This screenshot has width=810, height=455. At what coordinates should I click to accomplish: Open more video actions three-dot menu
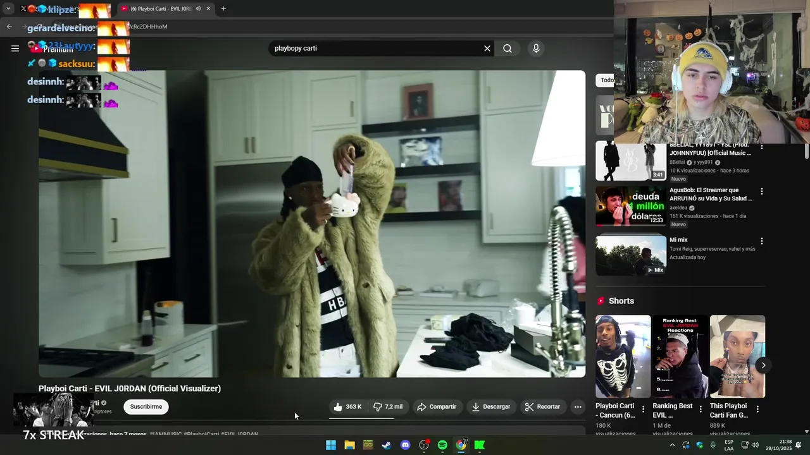tap(578, 407)
